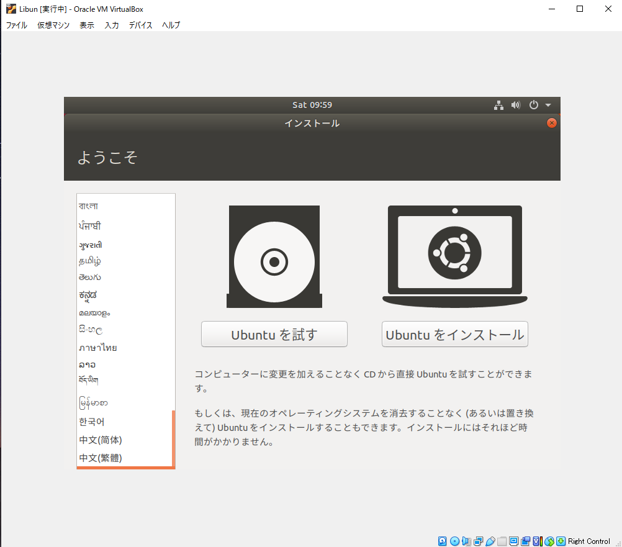Click the Ubuntu を試す button
622x547 pixels.
tap(274, 334)
